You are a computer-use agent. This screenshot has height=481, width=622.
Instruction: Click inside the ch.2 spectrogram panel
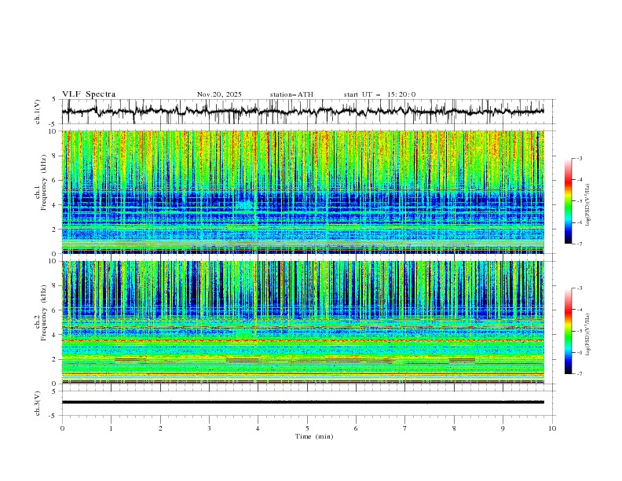coord(302,322)
